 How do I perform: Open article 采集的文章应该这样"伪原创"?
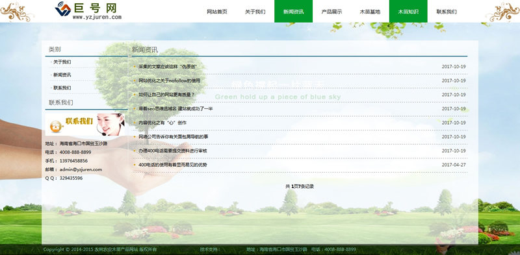click(x=168, y=67)
